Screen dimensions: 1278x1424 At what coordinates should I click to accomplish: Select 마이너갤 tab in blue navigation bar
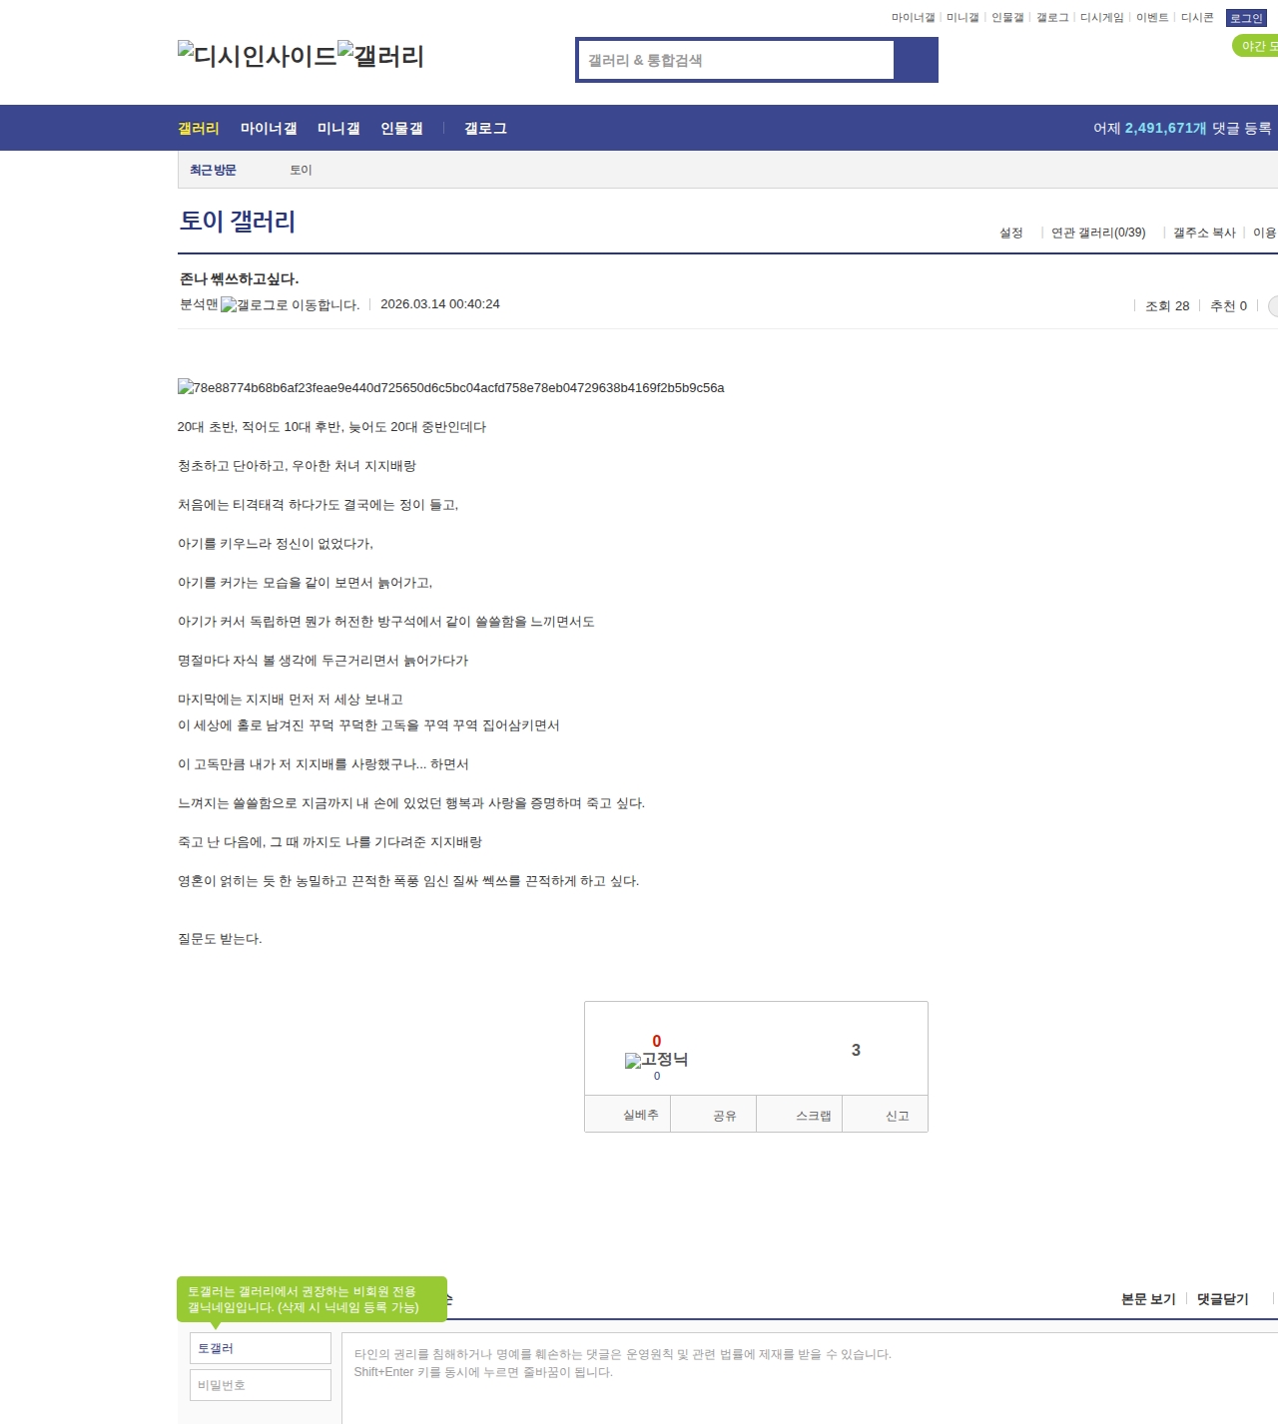tap(269, 128)
